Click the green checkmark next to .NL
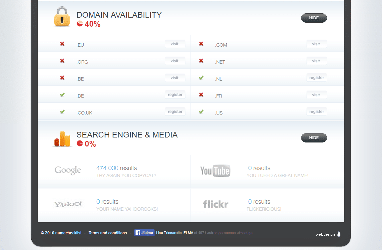382x250 pixels. point(201,78)
